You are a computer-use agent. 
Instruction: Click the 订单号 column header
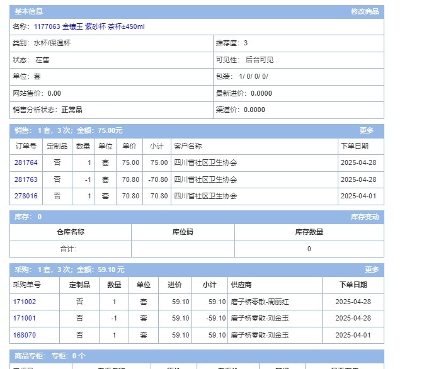[x=26, y=146]
